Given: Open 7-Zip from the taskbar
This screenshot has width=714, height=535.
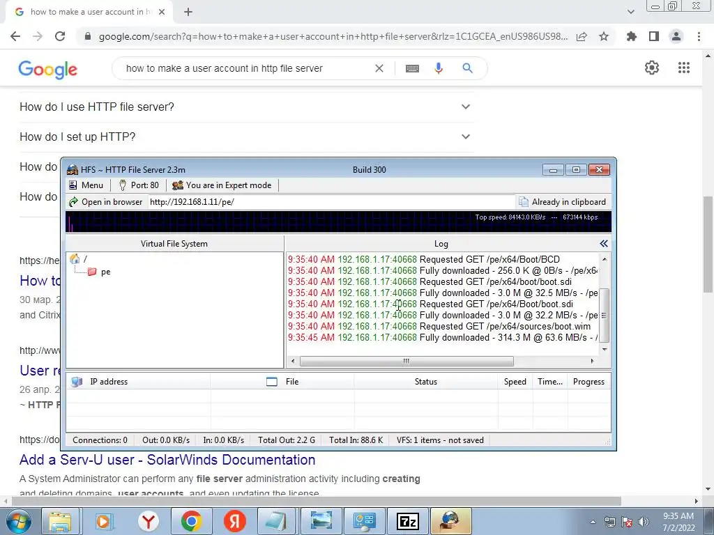Looking at the screenshot, I should click(x=407, y=521).
